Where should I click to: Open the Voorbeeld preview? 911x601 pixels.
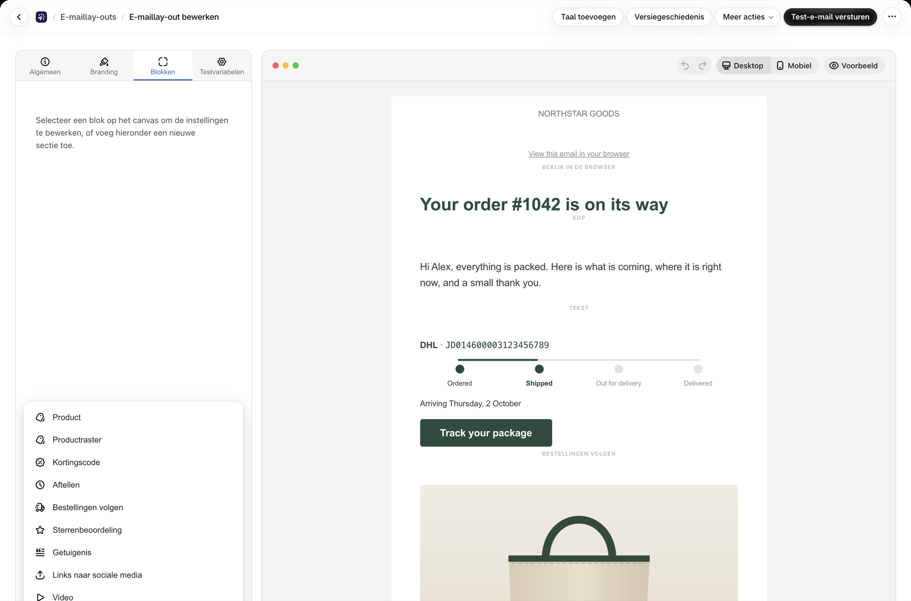(x=854, y=66)
